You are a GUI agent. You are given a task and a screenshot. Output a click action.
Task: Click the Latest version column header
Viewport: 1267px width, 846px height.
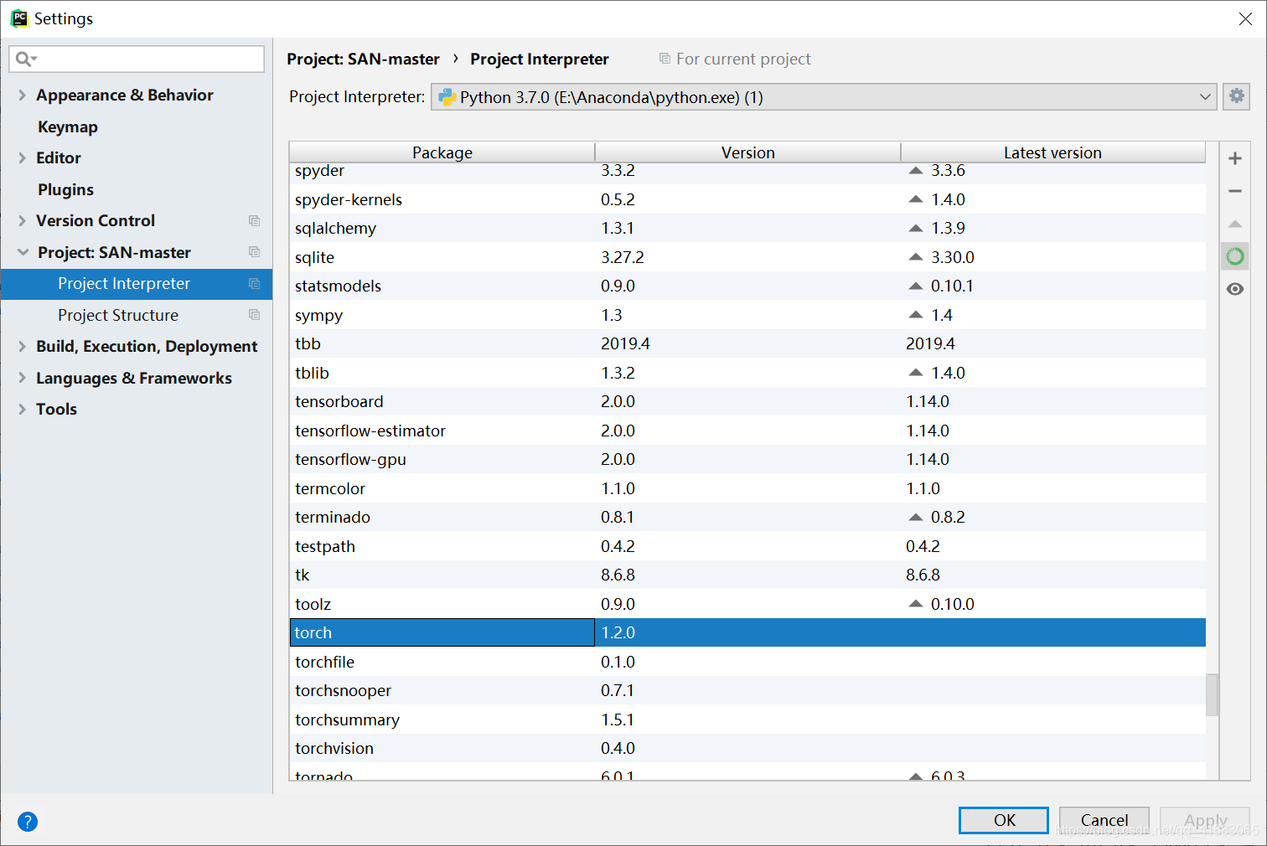[1053, 152]
